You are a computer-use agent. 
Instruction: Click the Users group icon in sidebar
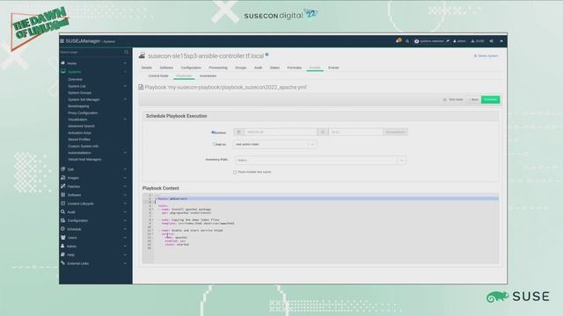[x=62, y=238]
